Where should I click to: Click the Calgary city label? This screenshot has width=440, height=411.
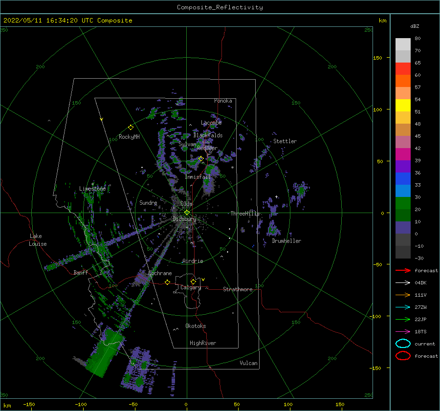(x=191, y=287)
